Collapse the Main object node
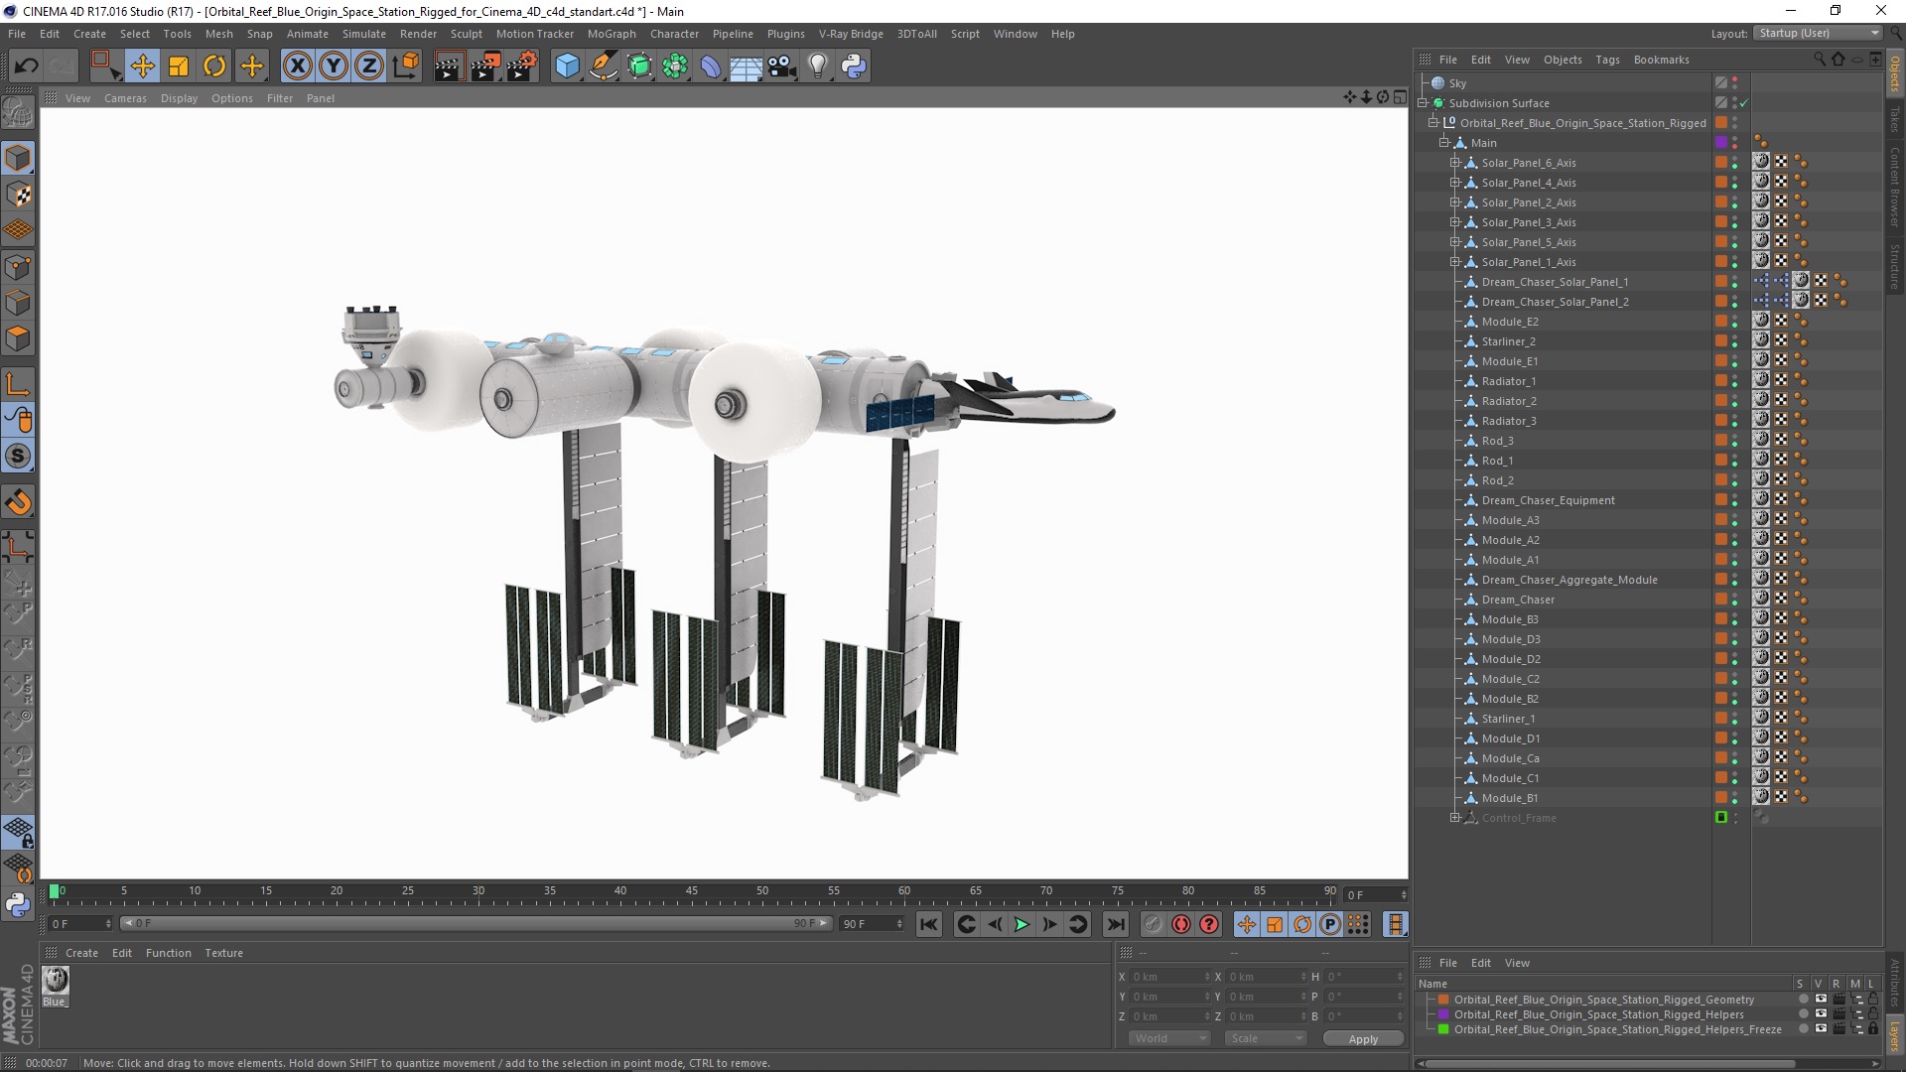The width and height of the screenshot is (1906, 1072). click(x=1444, y=143)
